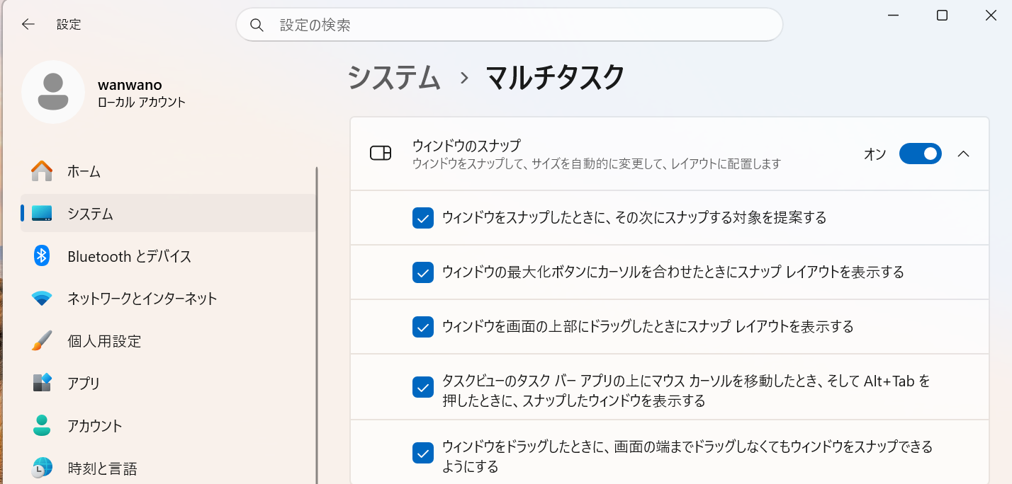Open アプリ settings page
Viewport: 1012px width, 484px height.
pyautogui.click(x=168, y=384)
